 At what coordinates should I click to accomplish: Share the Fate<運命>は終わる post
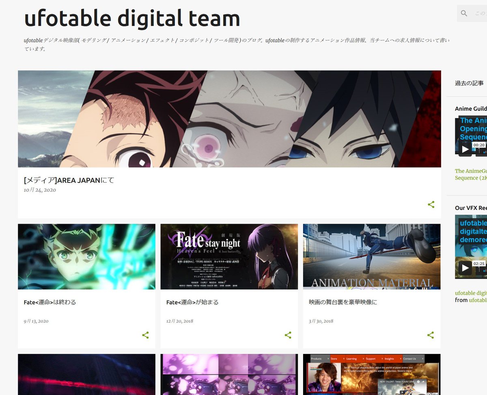[145, 335]
